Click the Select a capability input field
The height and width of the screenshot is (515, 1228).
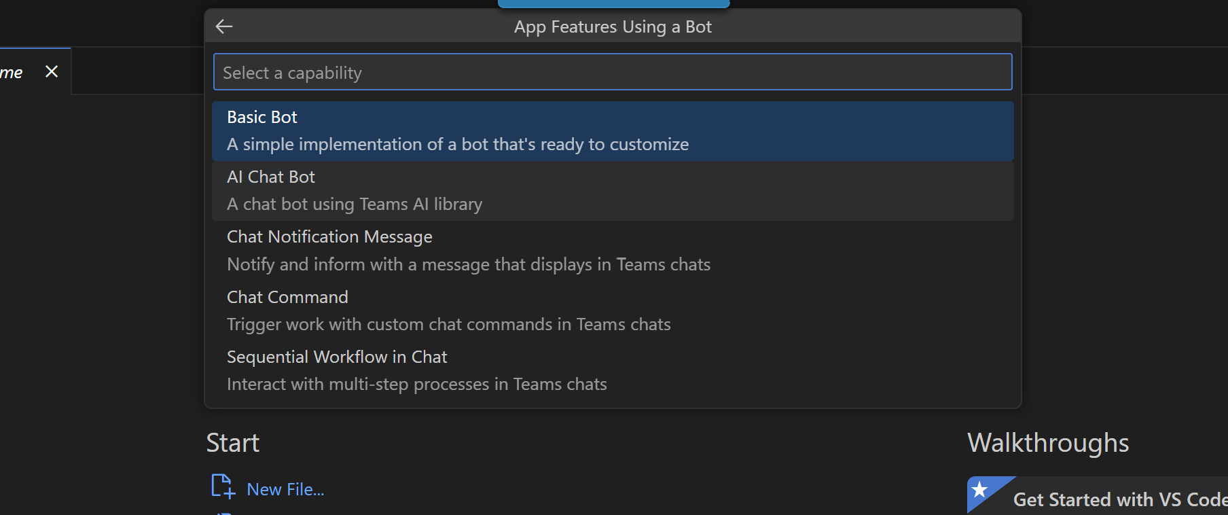(x=611, y=71)
